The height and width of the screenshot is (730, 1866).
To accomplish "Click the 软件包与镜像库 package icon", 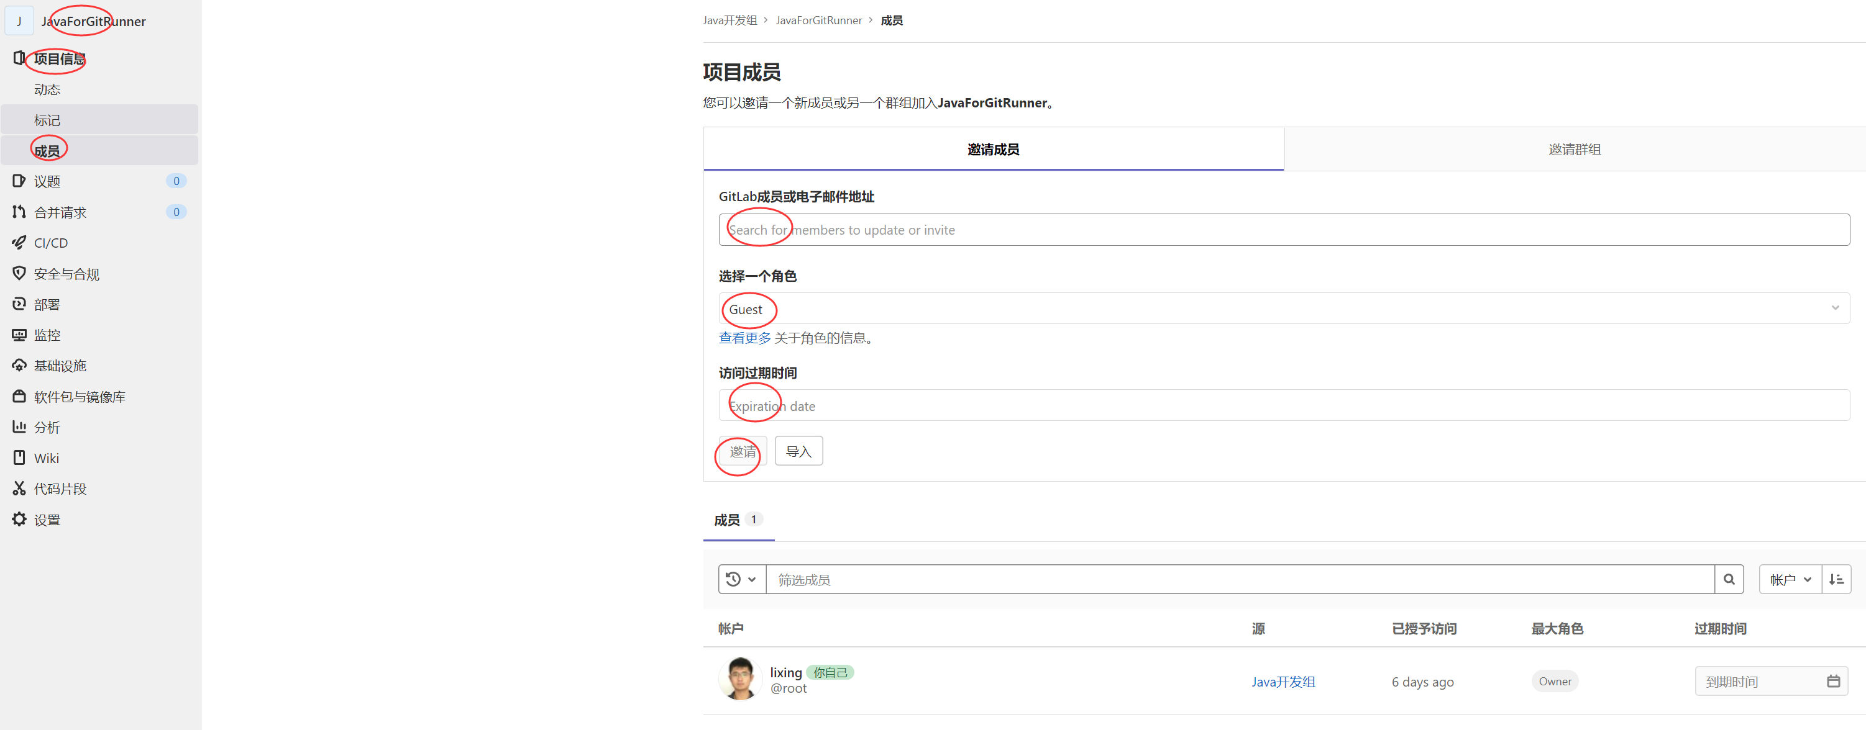I will pyautogui.click(x=19, y=396).
